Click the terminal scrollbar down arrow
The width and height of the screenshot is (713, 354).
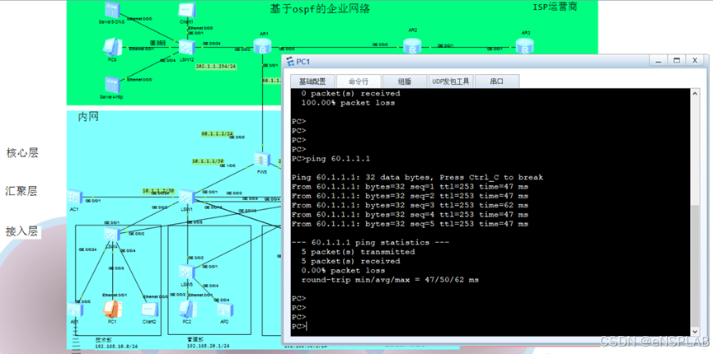coord(695,331)
